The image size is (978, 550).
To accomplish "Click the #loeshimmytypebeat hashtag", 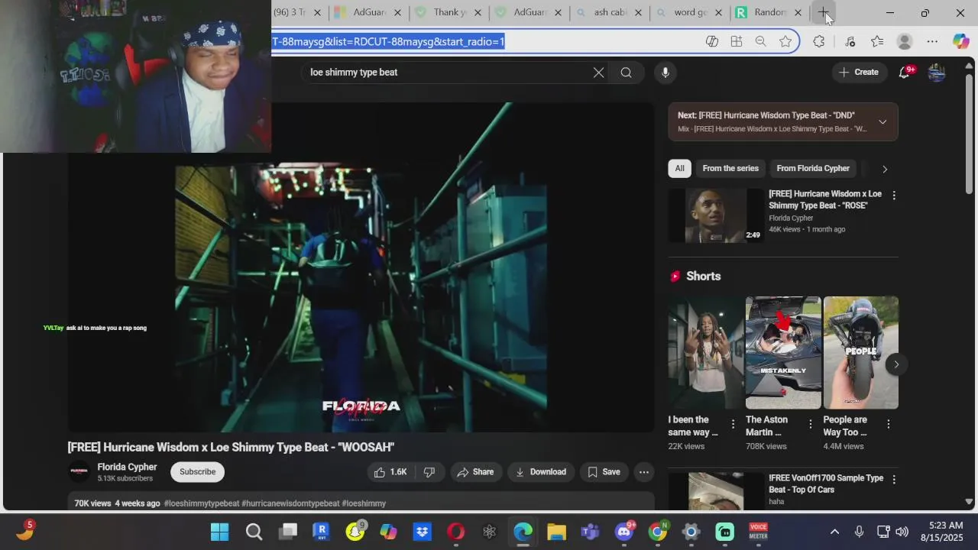I will [202, 503].
